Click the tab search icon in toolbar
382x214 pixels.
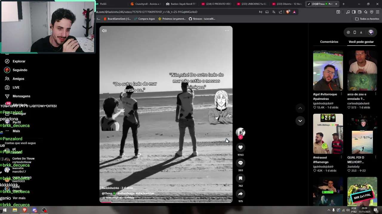(338, 12)
